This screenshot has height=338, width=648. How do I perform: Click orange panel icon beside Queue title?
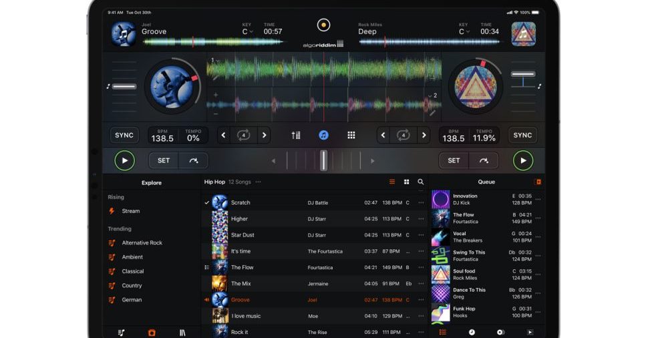[538, 182]
